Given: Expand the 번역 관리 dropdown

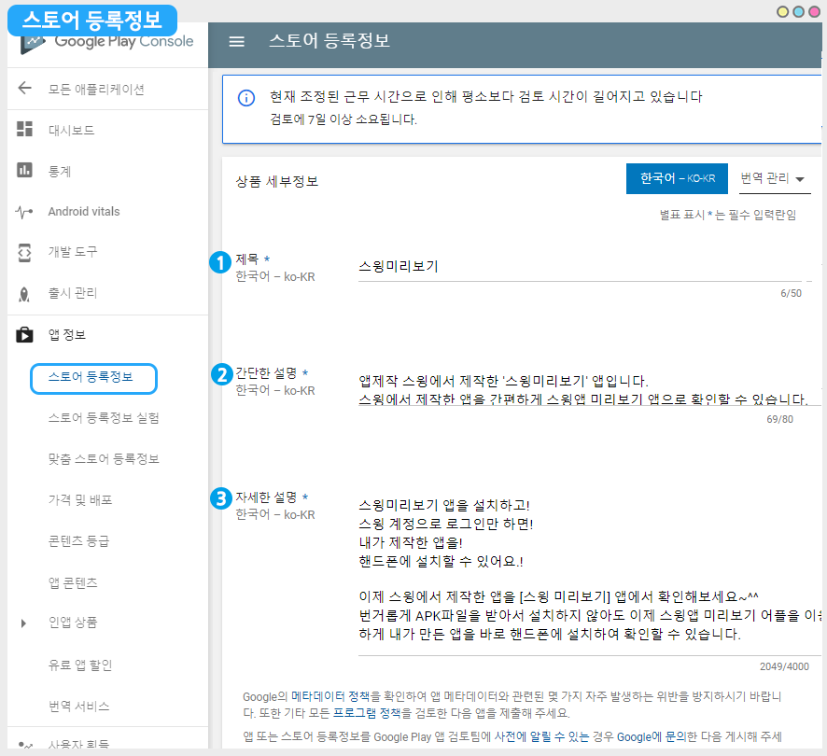Looking at the screenshot, I should point(773,178).
